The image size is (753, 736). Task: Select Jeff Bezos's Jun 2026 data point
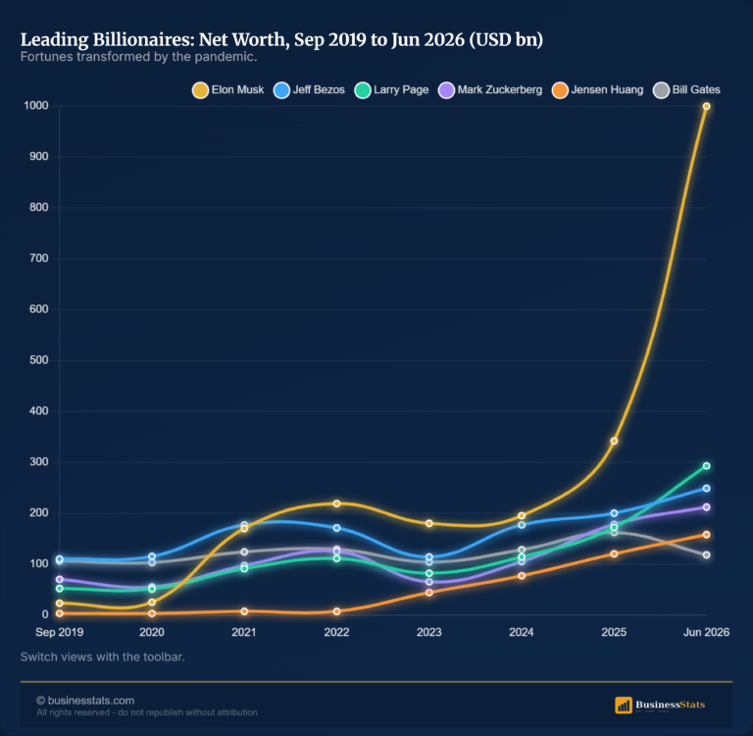[x=706, y=489]
